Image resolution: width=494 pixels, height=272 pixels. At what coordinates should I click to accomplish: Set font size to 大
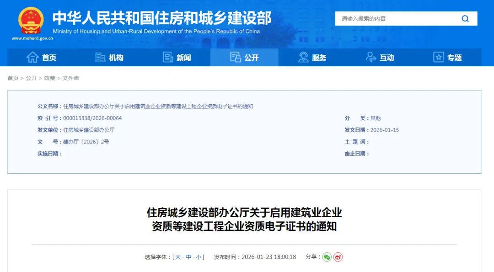(x=178, y=257)
